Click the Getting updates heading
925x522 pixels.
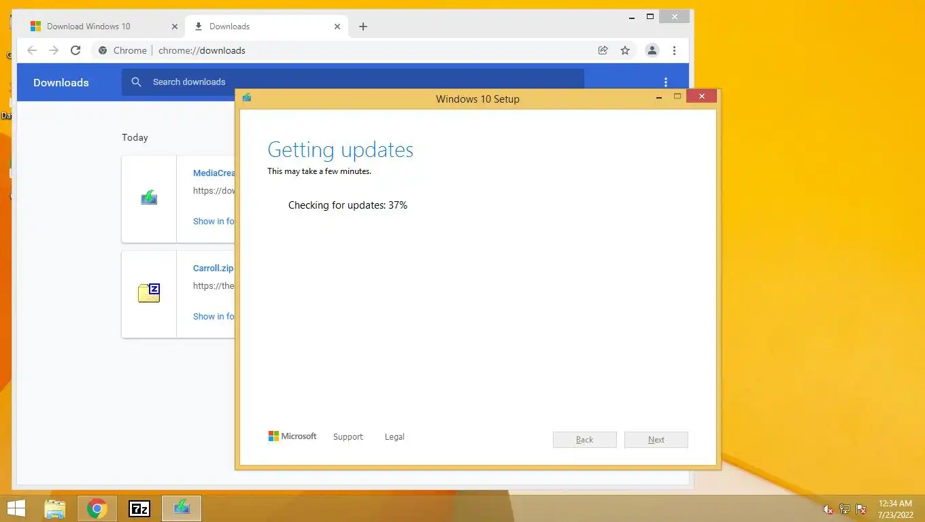click(x=340, y=150)
